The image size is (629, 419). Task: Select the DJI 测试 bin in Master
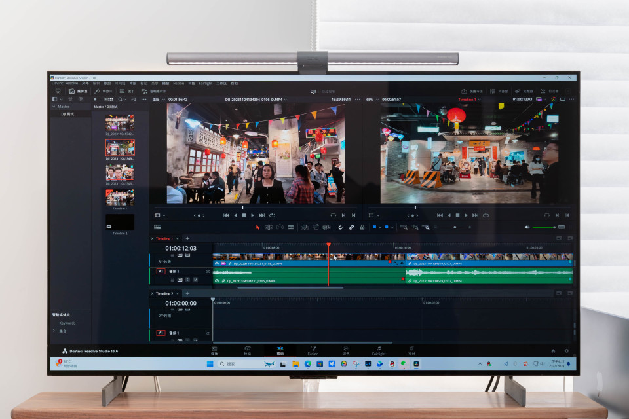coord(67,114)
